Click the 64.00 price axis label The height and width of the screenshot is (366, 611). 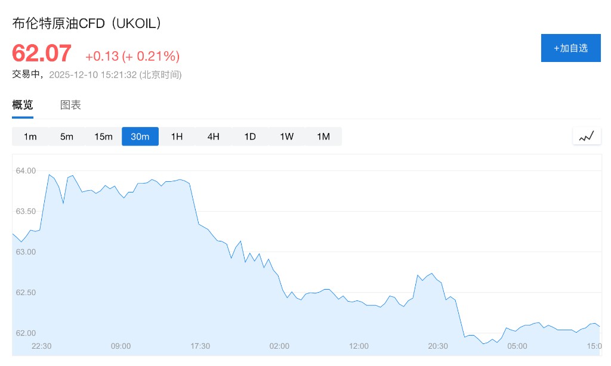pos(26,171)
